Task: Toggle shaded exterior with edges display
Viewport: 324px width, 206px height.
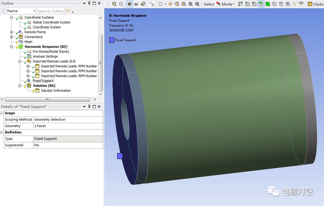Action: pos(129,4)
